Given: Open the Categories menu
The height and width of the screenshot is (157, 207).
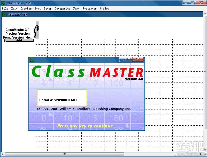Looking at the screenshot, I should pos(62,9).
